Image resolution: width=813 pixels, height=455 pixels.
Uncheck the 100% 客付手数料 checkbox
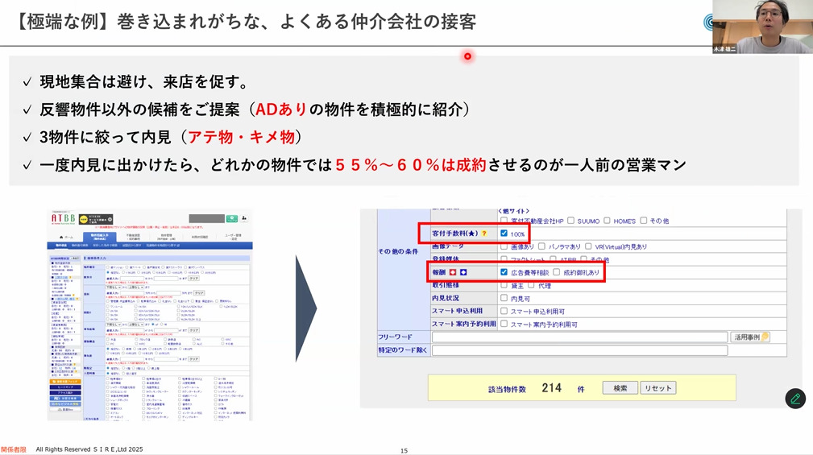tap(504, 234)
